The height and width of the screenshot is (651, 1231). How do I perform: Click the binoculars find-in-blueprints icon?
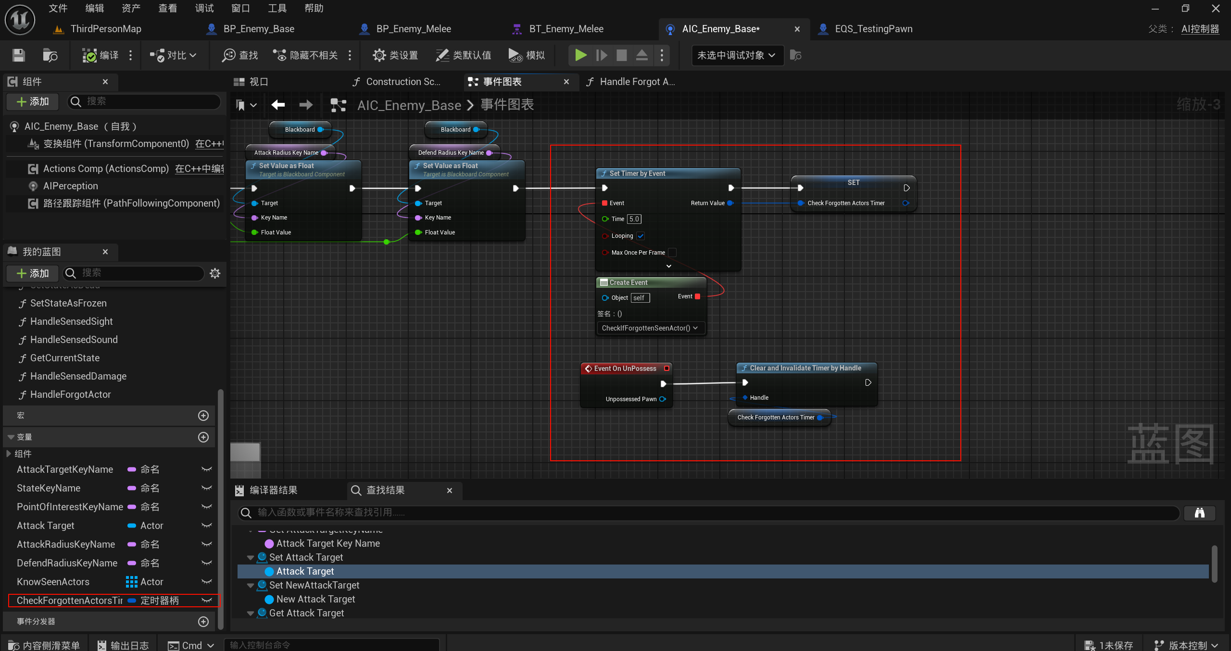[1199, 513]
